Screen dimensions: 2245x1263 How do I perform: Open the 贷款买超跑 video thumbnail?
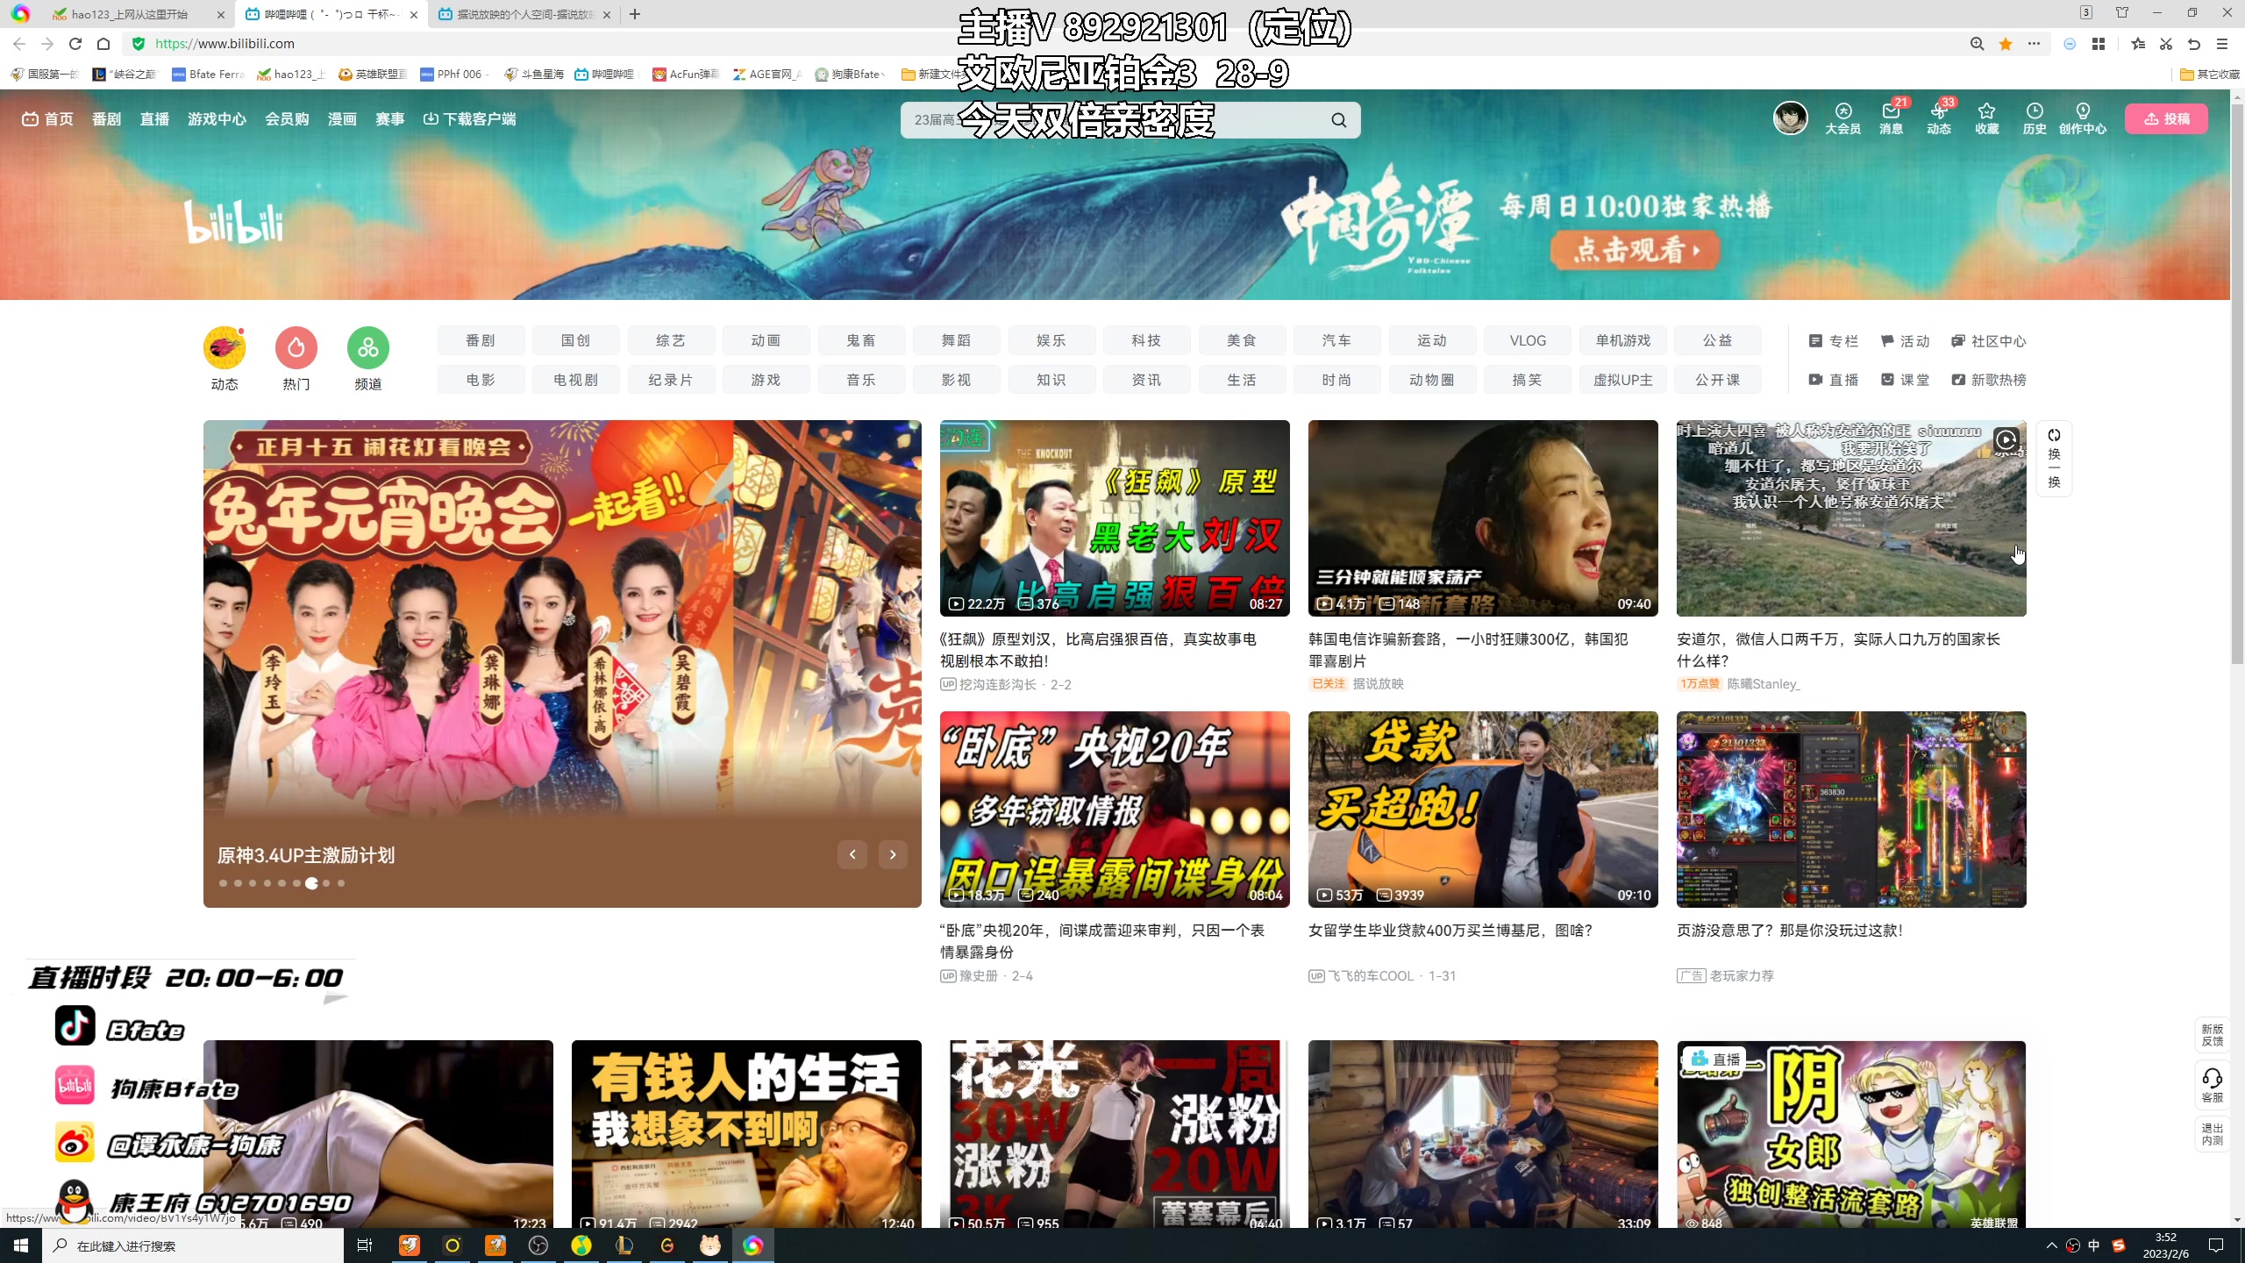tap(1482, 809)
